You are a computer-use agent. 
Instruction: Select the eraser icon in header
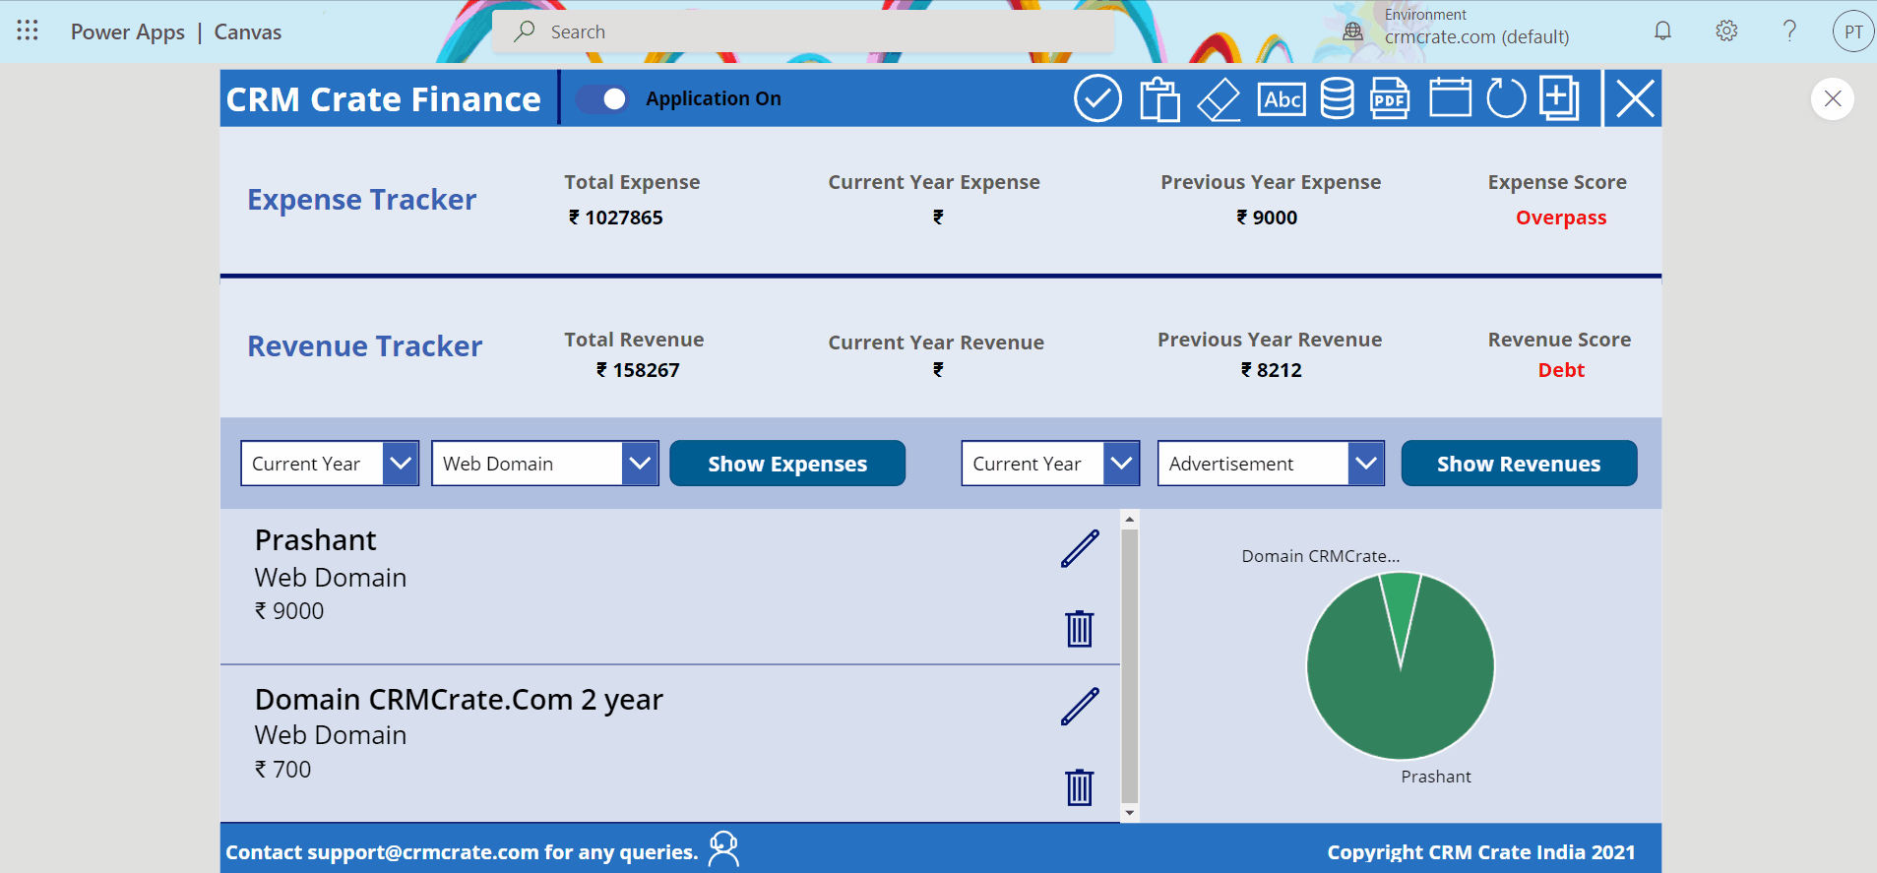(x=1219, y=99)
